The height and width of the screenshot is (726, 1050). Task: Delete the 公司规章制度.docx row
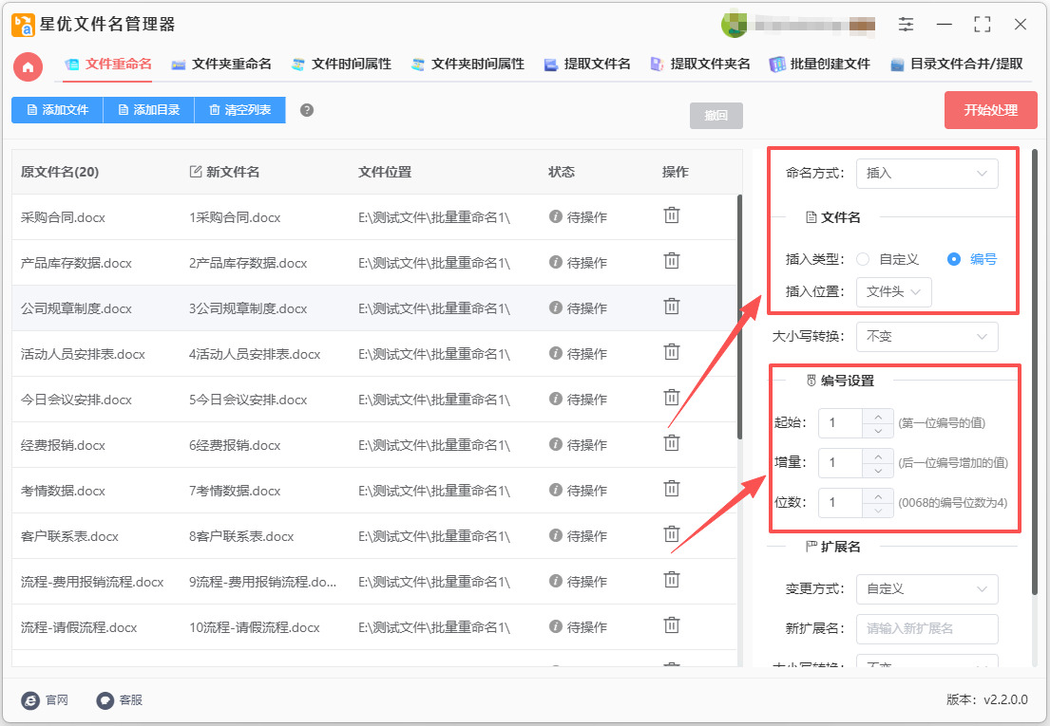pyautogui.click(x=672, y=307)
